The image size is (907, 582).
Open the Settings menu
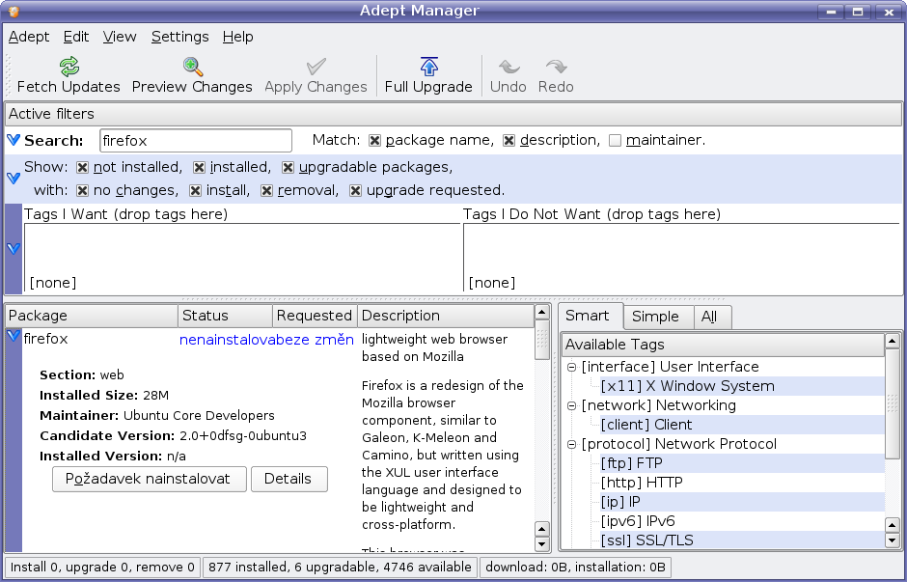(179, 37)
